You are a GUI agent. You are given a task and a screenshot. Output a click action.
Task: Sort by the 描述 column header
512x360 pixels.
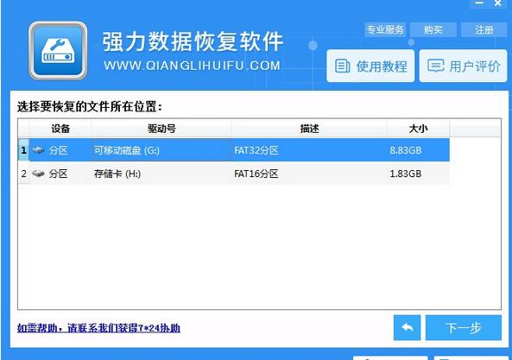click(309, 129)
